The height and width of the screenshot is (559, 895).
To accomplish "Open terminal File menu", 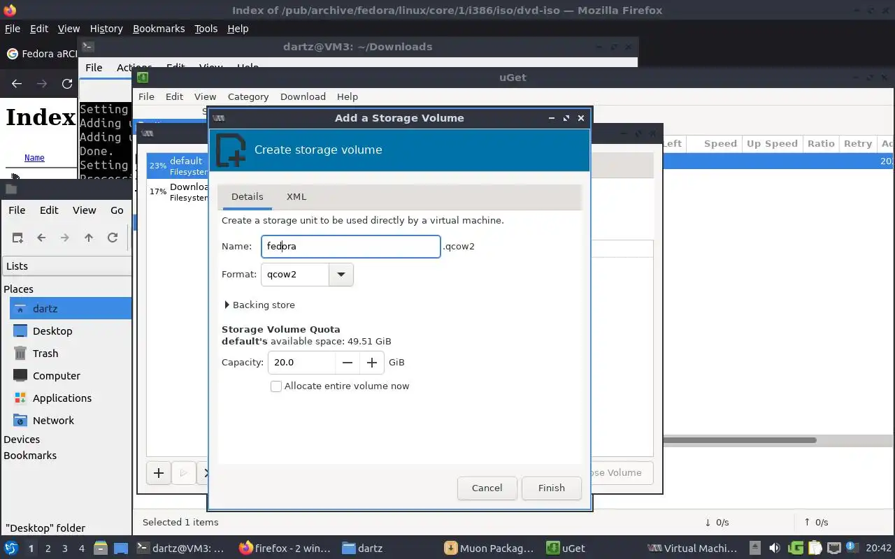I will point(94,68).
